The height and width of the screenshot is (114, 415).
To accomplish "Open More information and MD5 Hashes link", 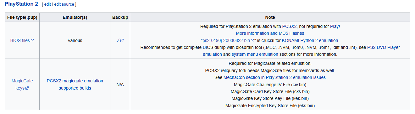I will 270,33.
